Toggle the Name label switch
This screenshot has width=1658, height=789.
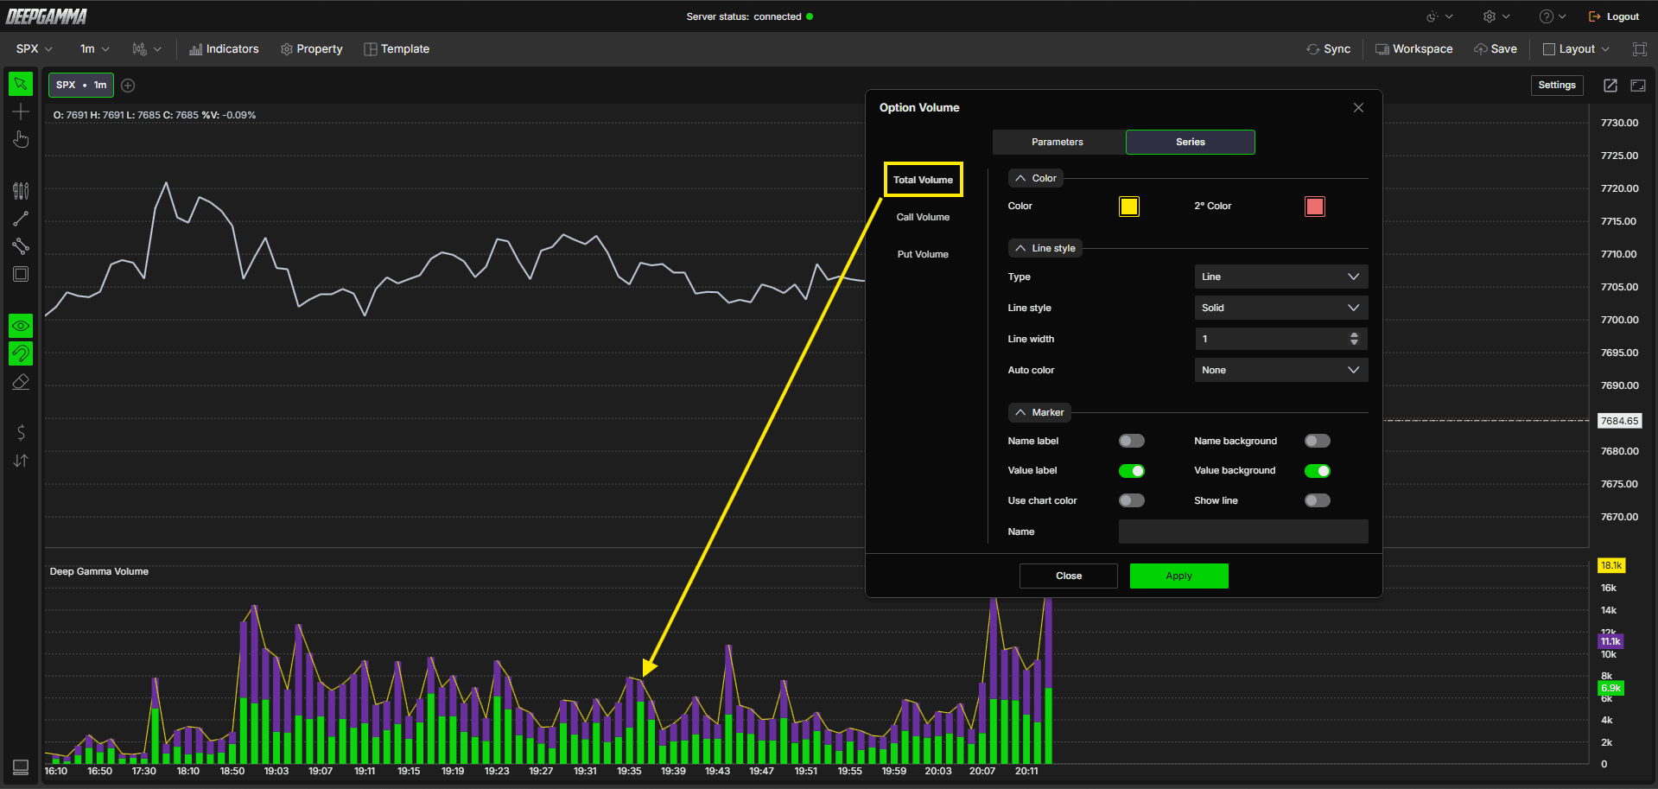point(1131,441)
